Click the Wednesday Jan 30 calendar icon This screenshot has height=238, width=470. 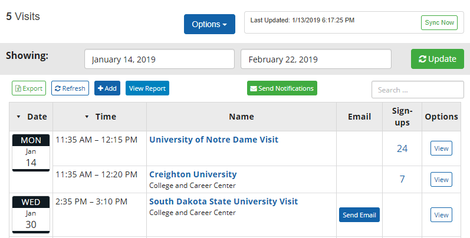pos(31,214)
